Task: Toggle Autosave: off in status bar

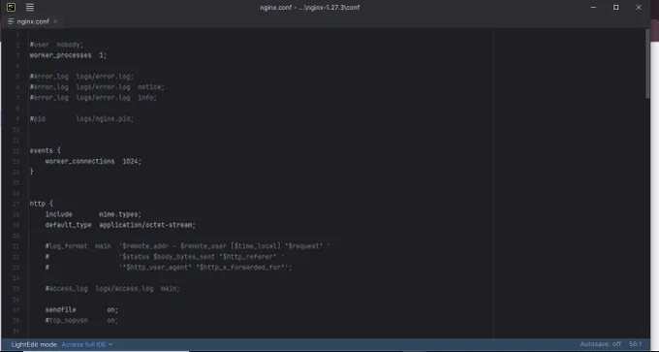Action: click(x=600, y=344)
